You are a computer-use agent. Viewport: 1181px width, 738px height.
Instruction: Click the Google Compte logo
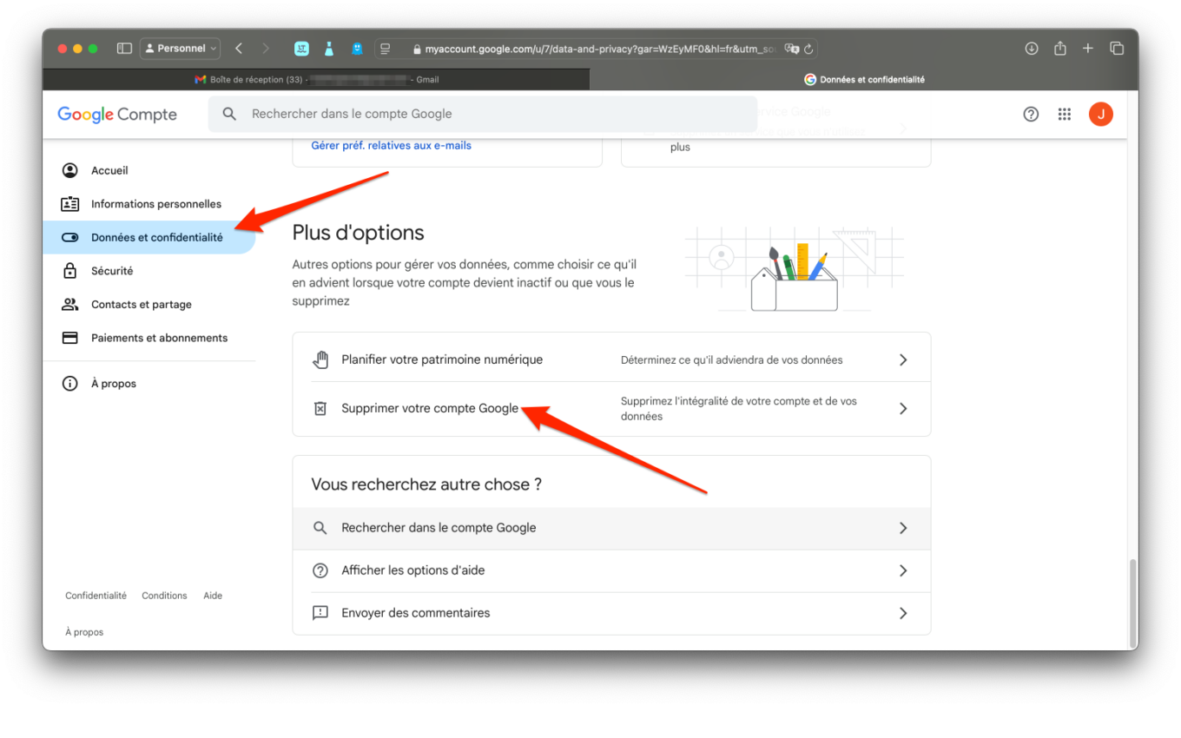117,115
